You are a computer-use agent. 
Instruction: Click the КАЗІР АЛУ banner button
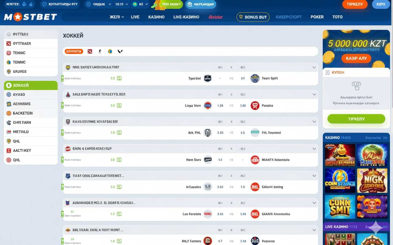click(356, 58)
